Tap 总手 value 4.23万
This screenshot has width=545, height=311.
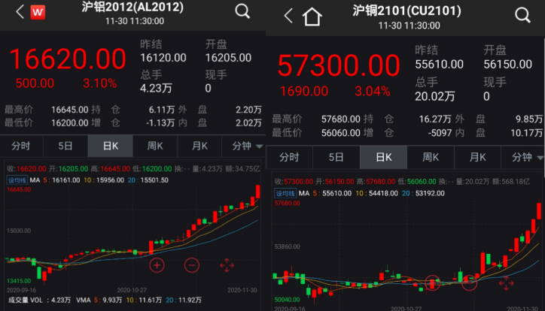(x=156, y=89)
